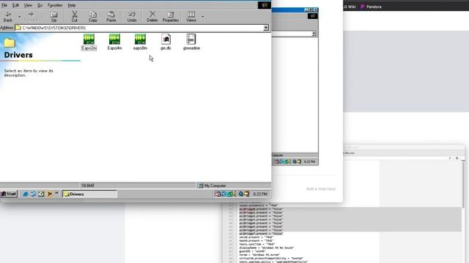Image resolution: width=469 pixels, height=263 pixels.
Task: Click the file size in status bar
Action: [x=88, y=186]
